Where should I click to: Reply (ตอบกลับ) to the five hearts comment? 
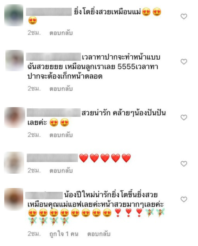[61, 171]
